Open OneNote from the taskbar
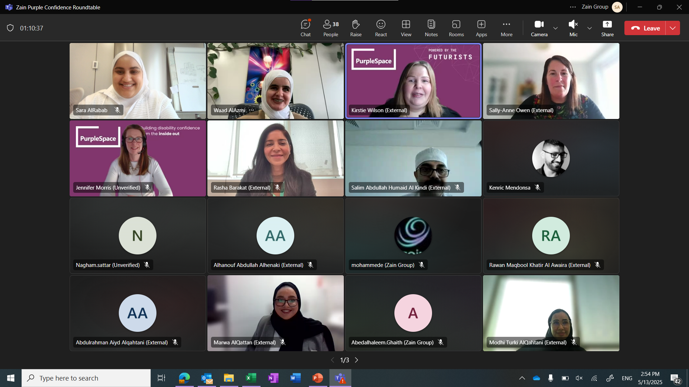Viewport: 689px width, 387px height. coord(273,378)
